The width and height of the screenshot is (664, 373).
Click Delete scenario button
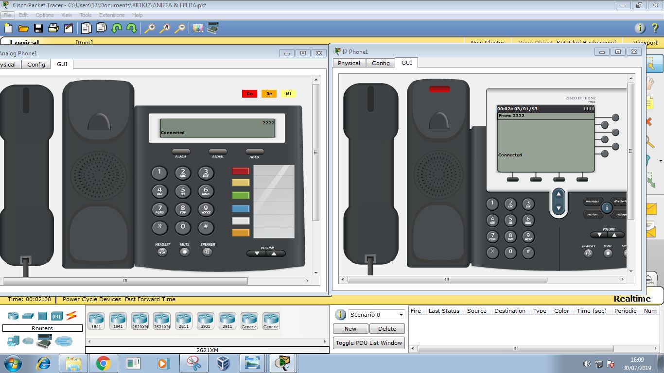pyautogui.click(x=387, y=329)
